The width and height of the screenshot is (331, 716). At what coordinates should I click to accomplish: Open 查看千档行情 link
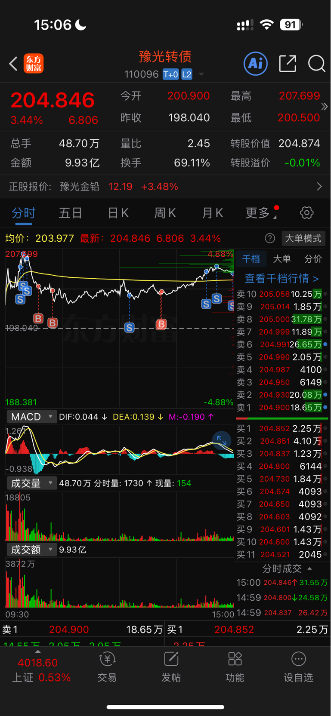282,278
